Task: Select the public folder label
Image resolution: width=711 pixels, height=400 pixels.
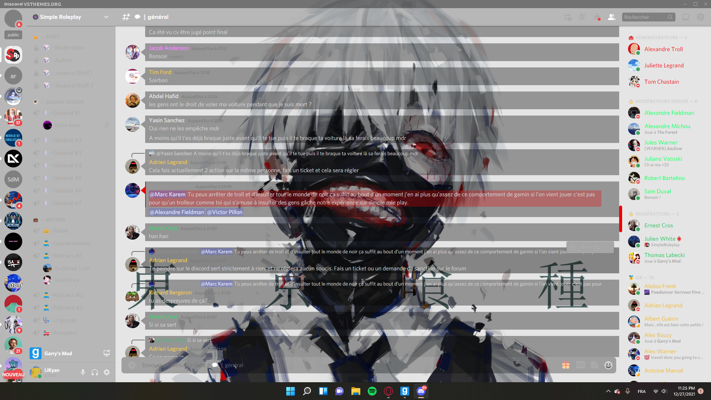Action: tap(13, 35)
